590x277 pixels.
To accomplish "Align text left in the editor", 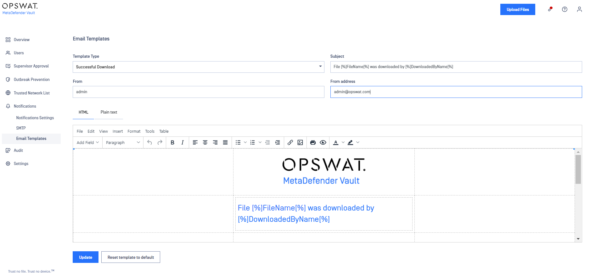I will [x=195, y=142].
